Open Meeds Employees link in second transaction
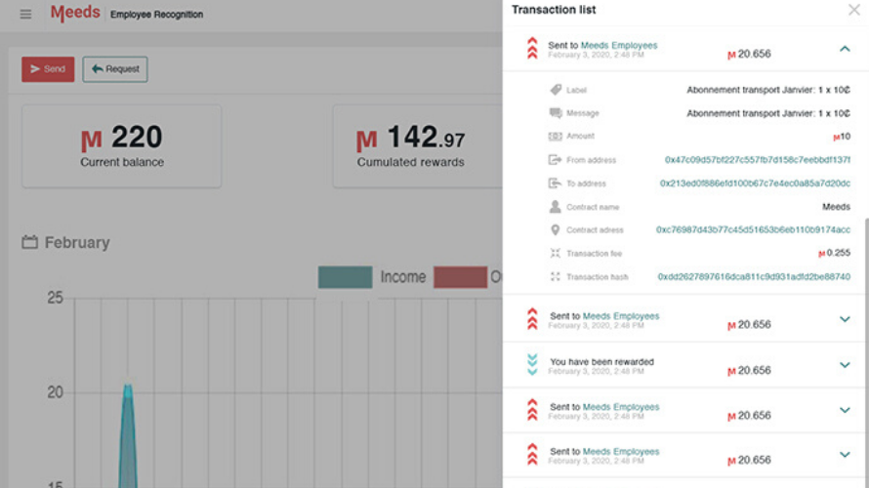 point(621,316)
